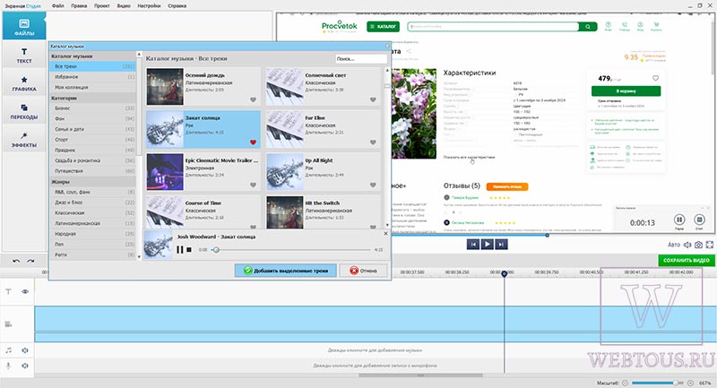Click the music player's progress slider

click(x=293, y=250)
